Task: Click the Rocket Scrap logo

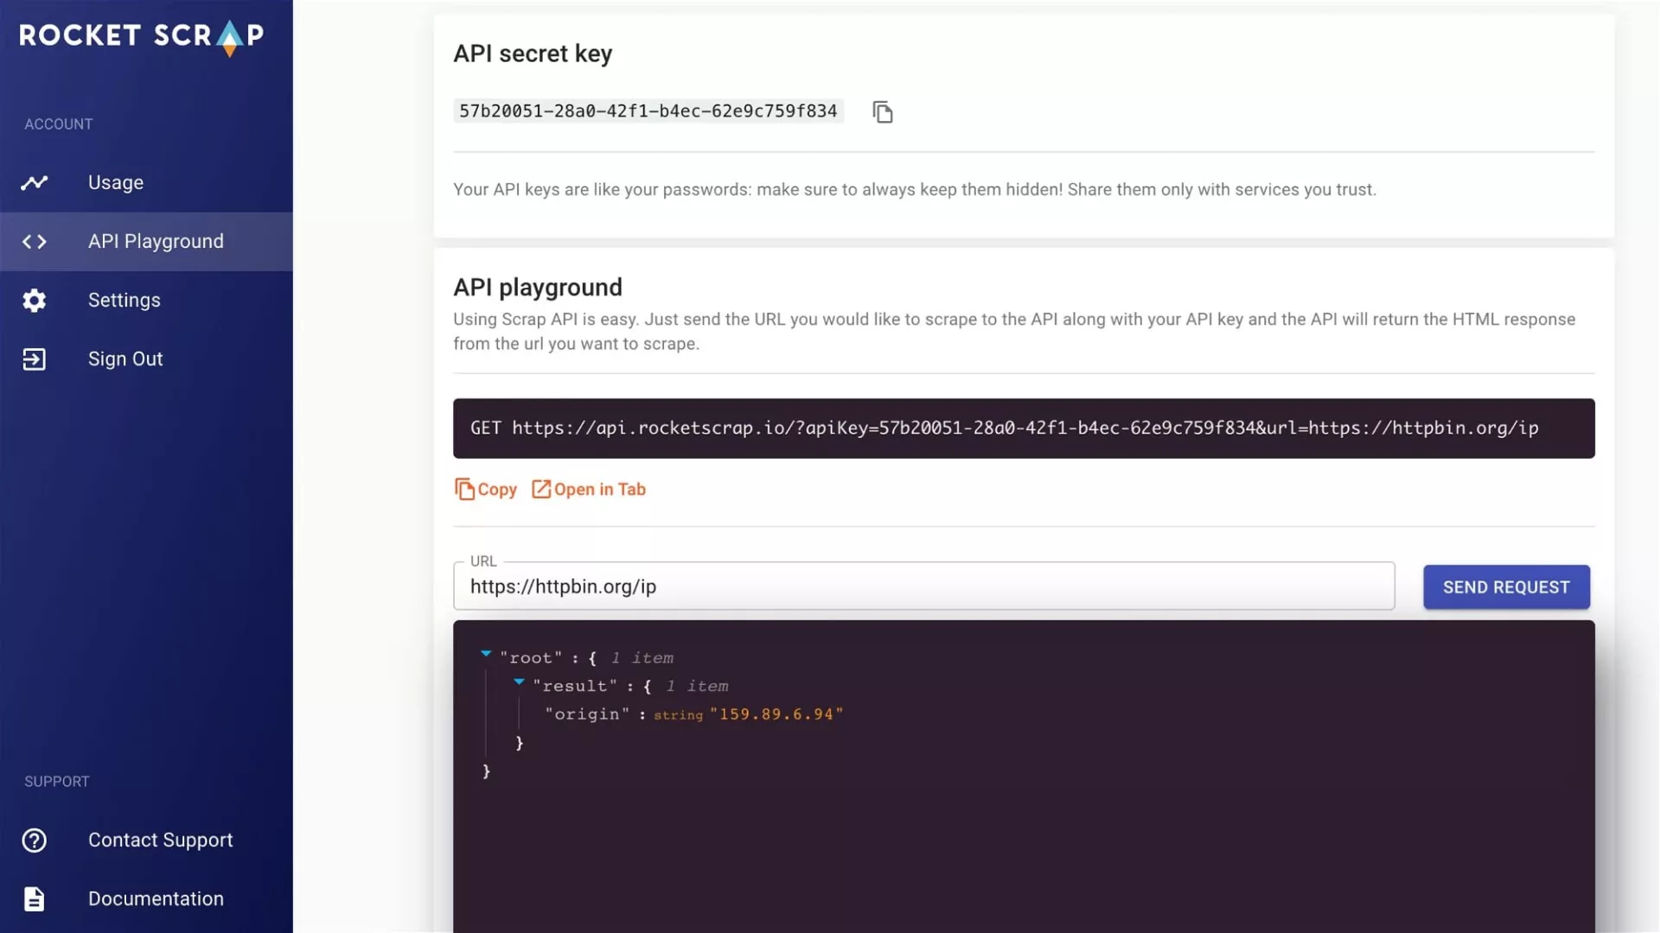Action: [x=141, y=36]
